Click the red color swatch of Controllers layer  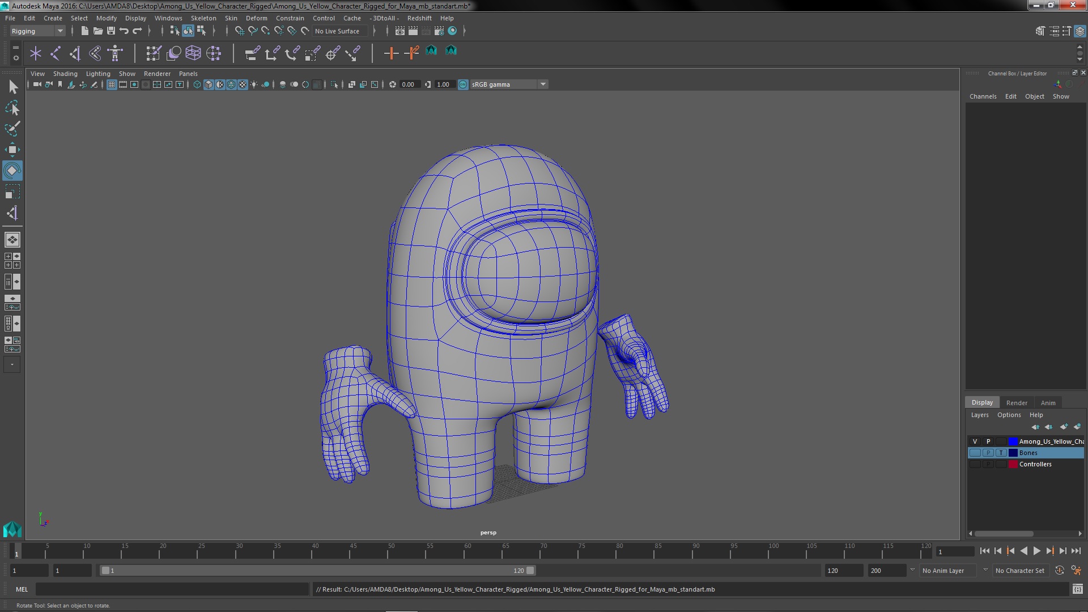[x=1013, y=464]
